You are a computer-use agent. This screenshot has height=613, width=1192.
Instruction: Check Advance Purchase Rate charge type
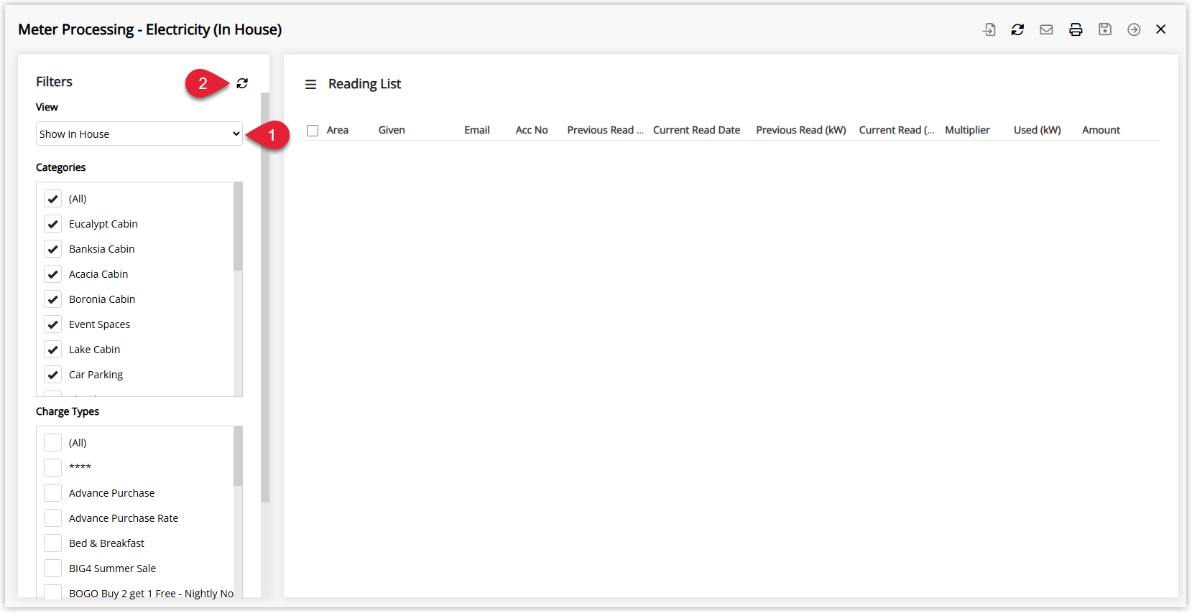pyautogui.click(x=52, y=518)
